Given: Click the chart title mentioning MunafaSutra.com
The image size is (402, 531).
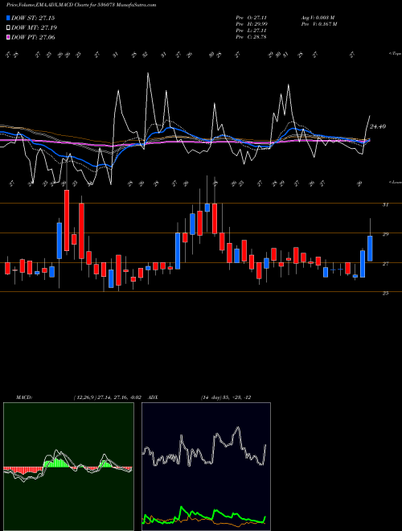Looking at the screenshot, I should point(81,5).
